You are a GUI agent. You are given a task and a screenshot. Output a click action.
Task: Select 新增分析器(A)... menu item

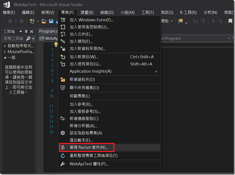110,126
